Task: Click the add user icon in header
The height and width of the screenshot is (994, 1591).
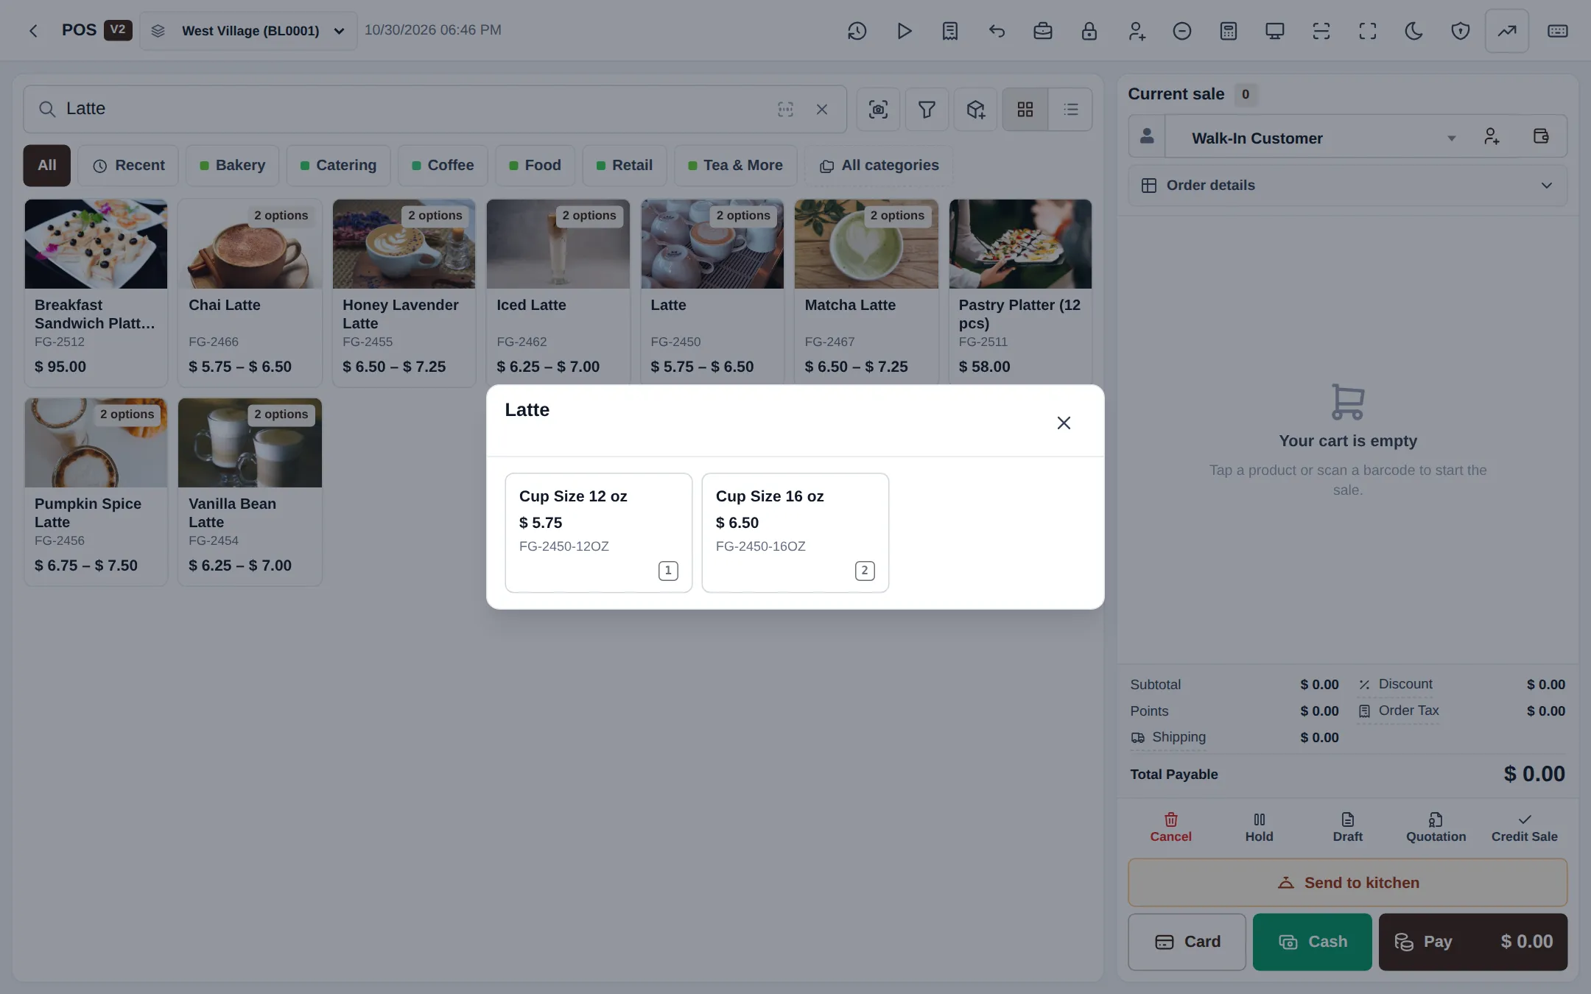Action: click(1136, 31)
